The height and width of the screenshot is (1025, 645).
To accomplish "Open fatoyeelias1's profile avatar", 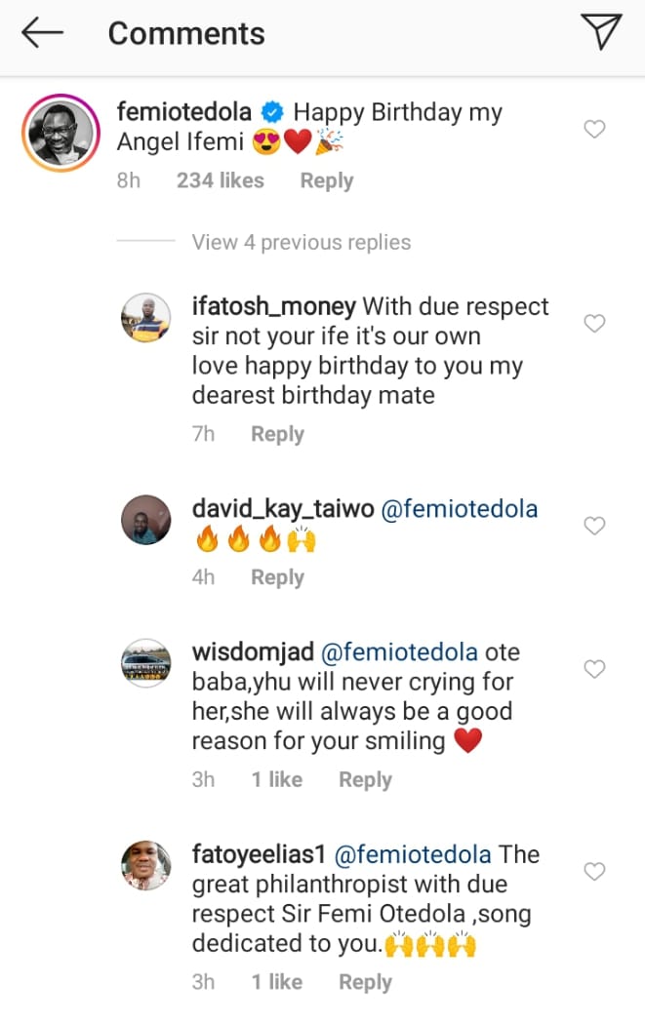I will click(145, 865).
